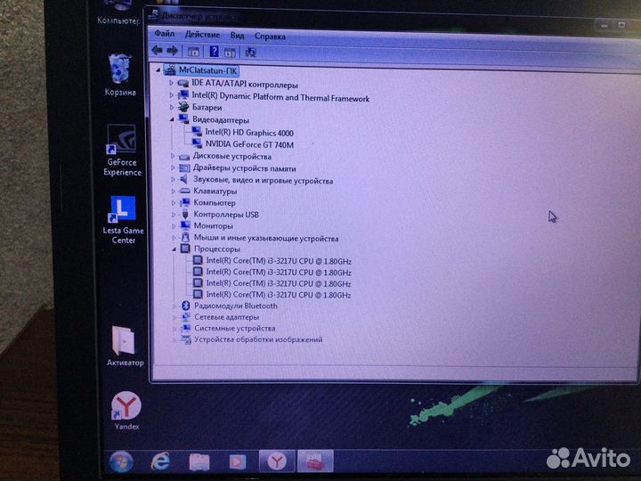641x481 pixels.
Task: Open Internet Explorer from the taskbar
Action: [160, 461]
